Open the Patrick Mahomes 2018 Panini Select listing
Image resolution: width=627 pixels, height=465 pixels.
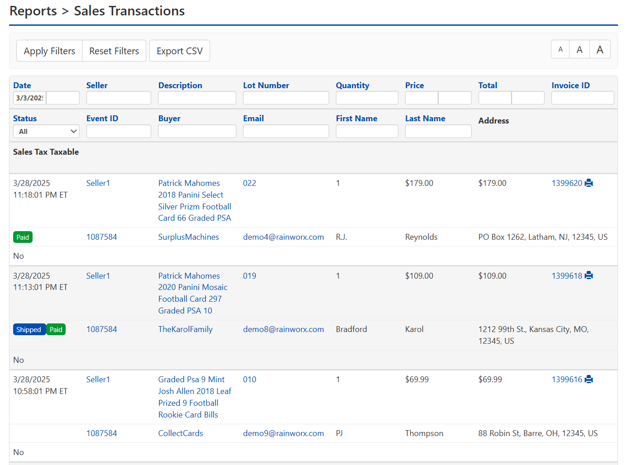click(x=195, y=200)
